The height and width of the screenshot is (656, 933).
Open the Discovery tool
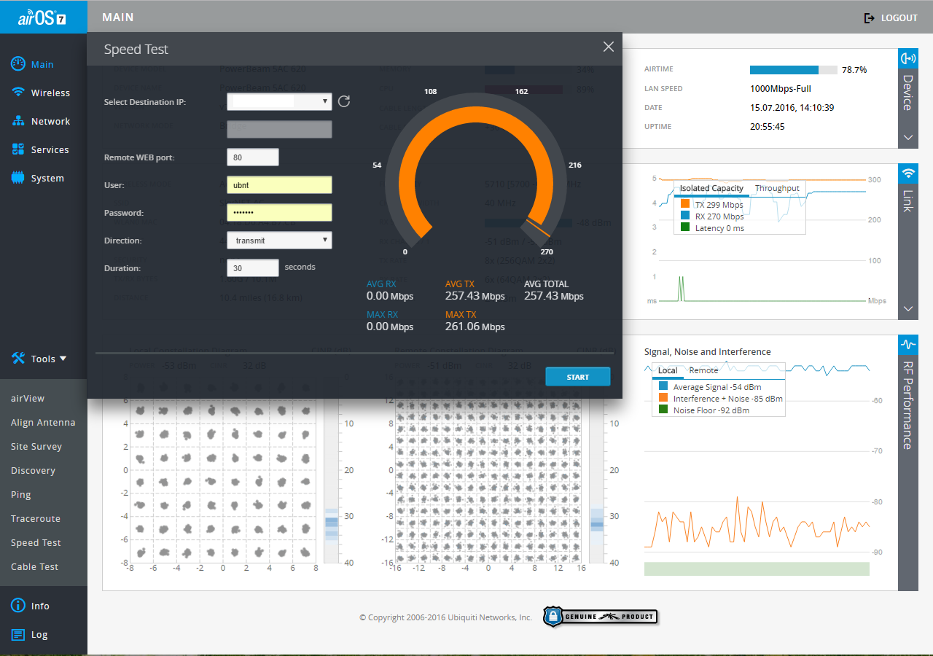[x=33, y=471]
